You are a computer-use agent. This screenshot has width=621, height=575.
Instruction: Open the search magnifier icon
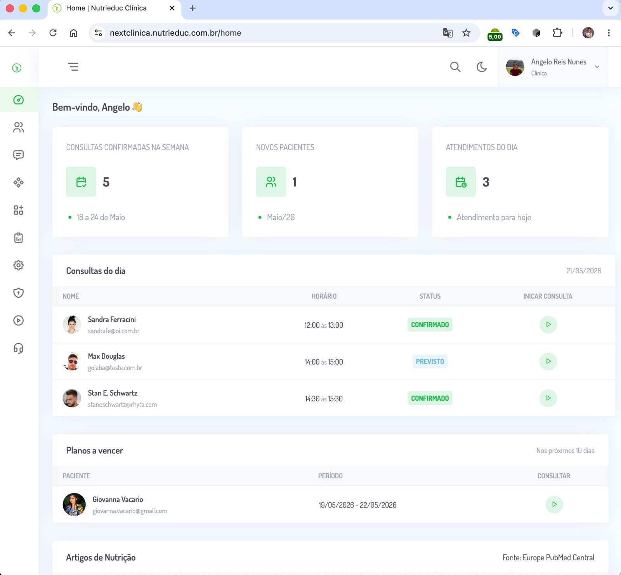[x=455, y=67]
